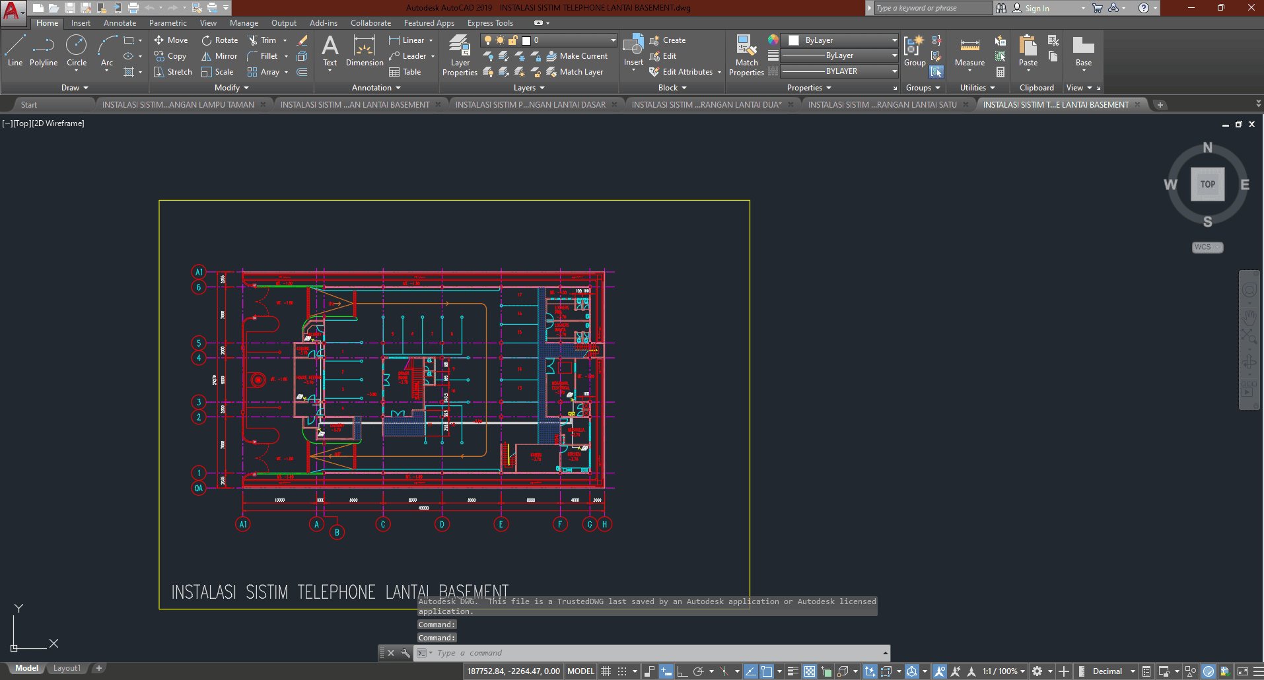Toggle Clean Screen in status bar
Viewport: 1264px width, 680px height.
(1242, 671)
